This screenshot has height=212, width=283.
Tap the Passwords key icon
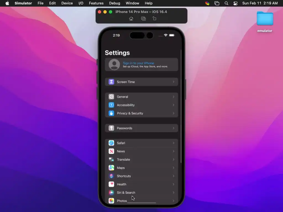pos(111,128)
